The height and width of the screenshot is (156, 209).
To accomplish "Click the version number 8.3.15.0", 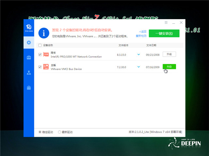I will coord(121,55).
